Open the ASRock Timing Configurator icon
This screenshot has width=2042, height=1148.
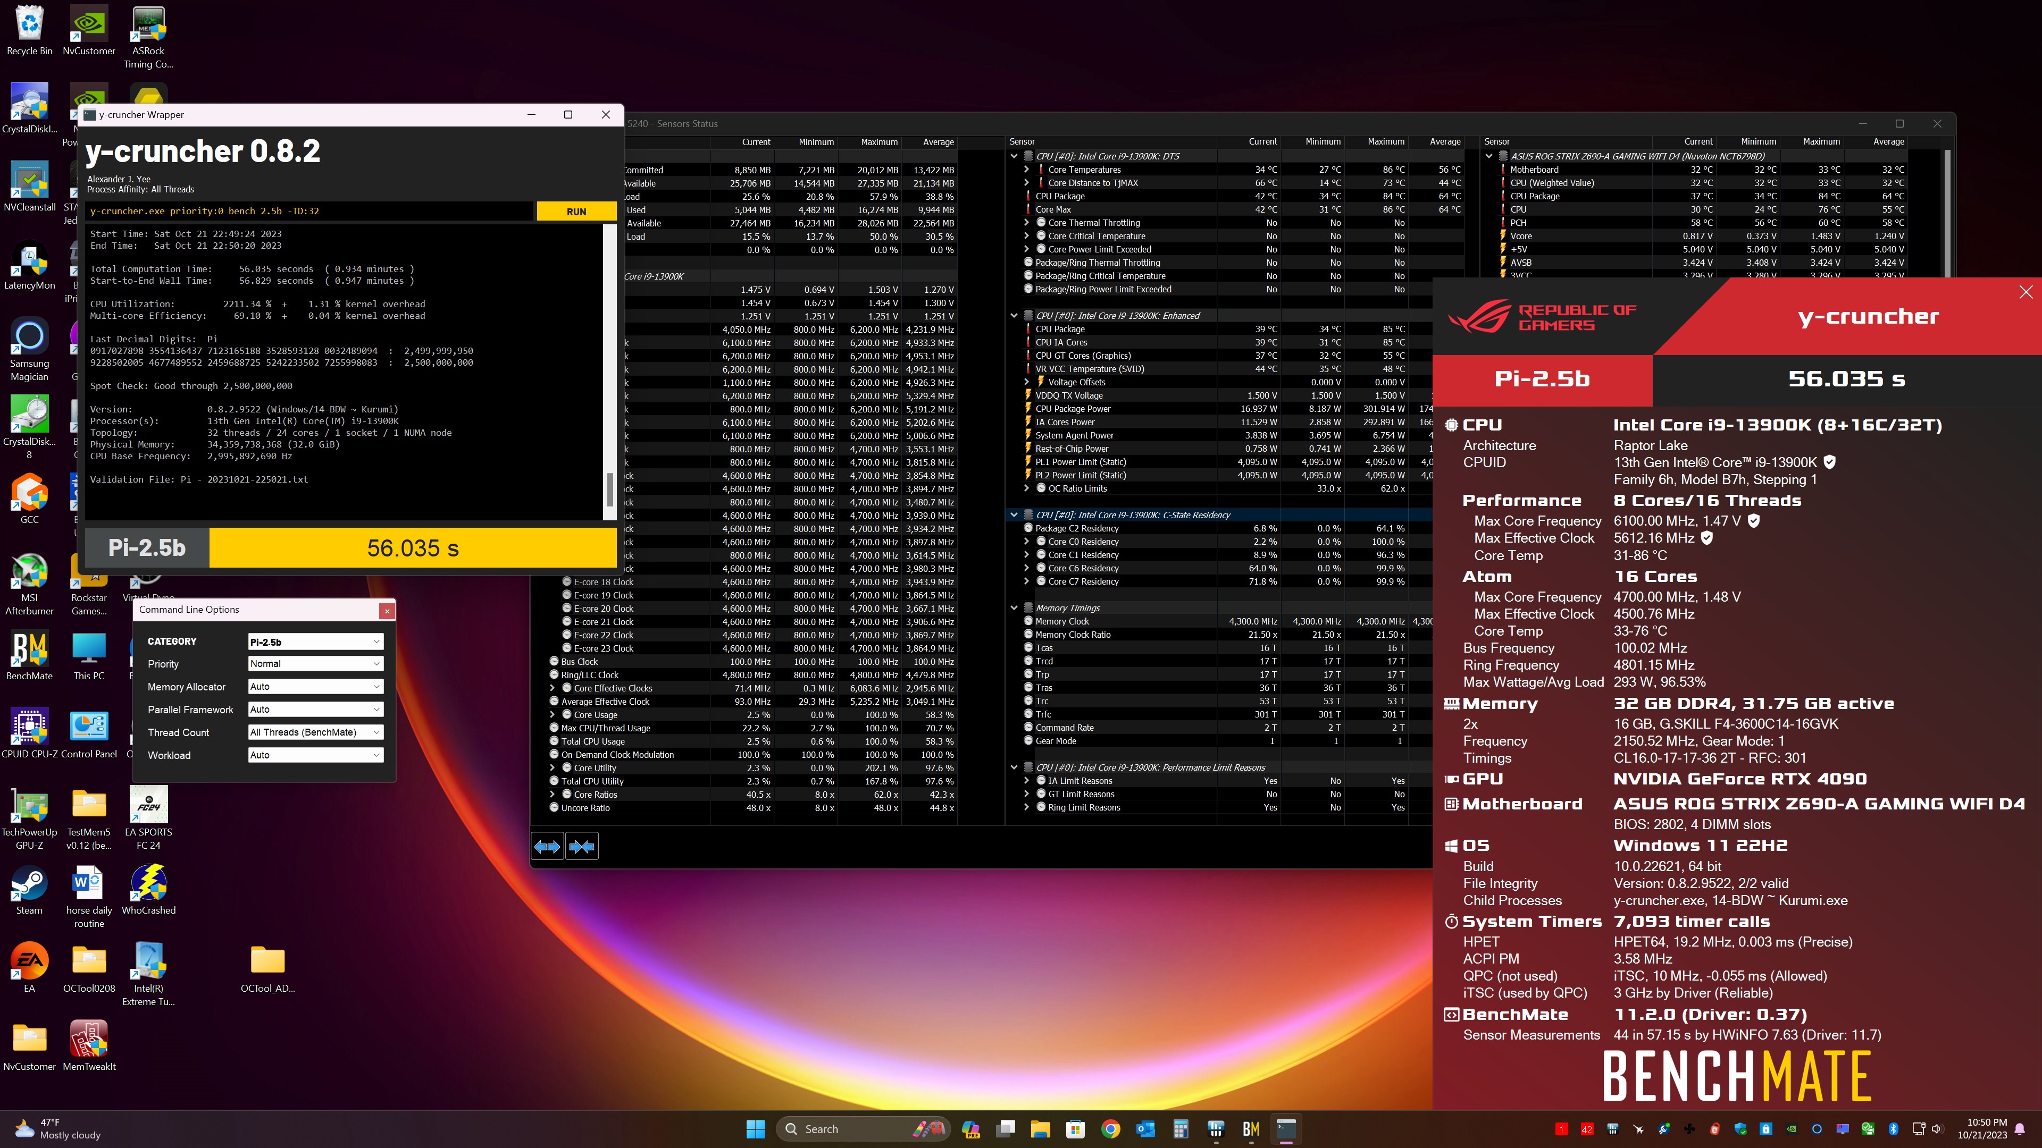pos(148,37)
